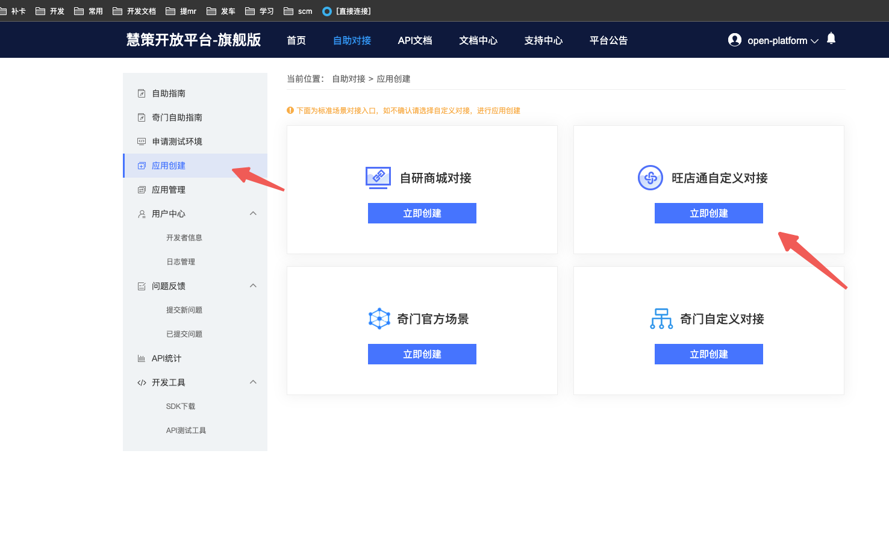Click the 旺店通自定义对接 circular logo icon
Image resolution: width=889 pixels, height=533 pixels.
[x=650, y=178]
